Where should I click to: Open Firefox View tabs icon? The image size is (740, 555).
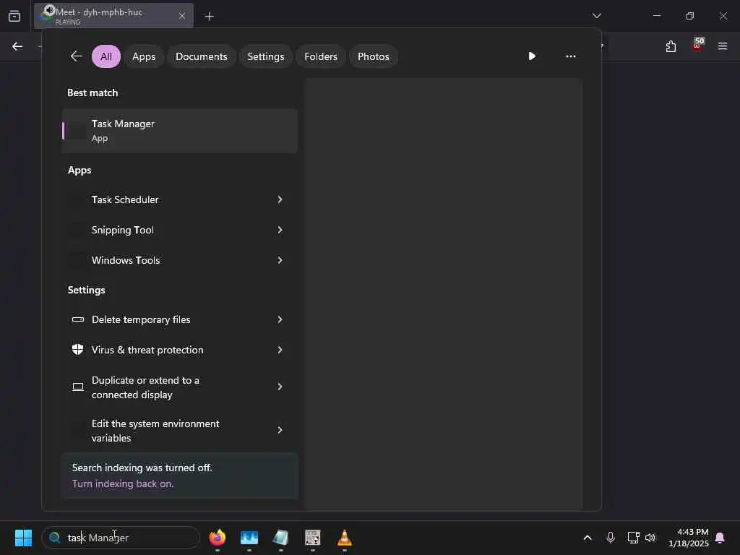(14, 16)
